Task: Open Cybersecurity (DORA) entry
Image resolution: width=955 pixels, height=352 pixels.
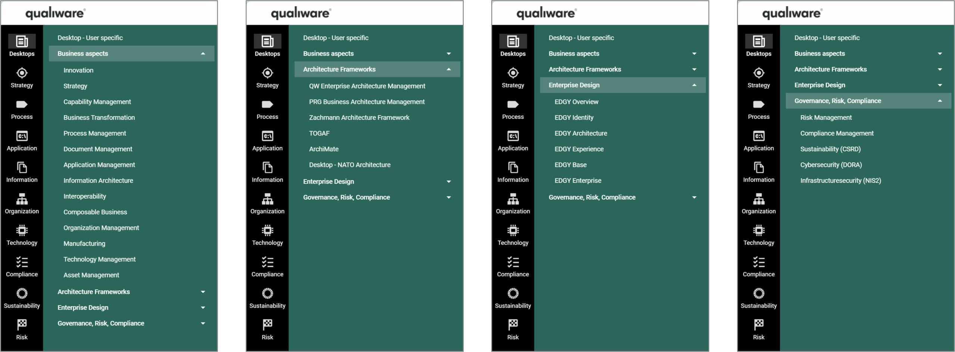Action: click(831, 165)
